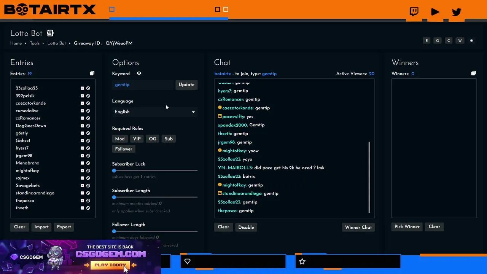Image resolution: width=487 pixels, height=274 pixels.
Task: Click PLAY TODAY on CSGOGEM banner
Action: (110, 265)
